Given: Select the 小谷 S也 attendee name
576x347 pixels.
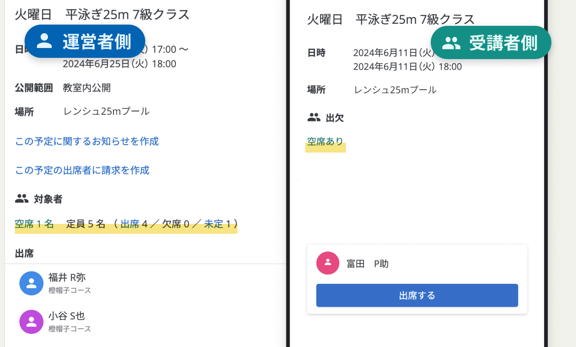Looking at the screenshot, I should point(66,316).
